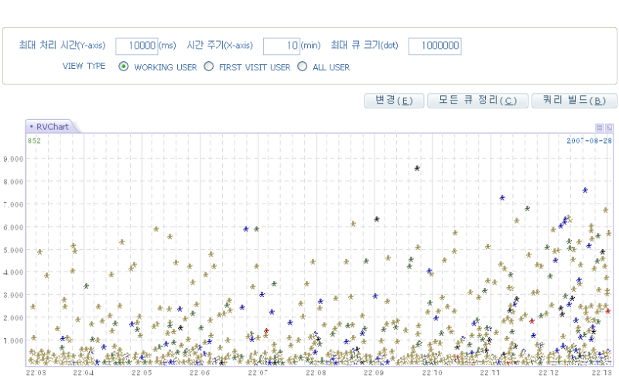Click the VIEW TYPE label
The width and height of the screenshot is (619, 383).
(x=84, y=67)
